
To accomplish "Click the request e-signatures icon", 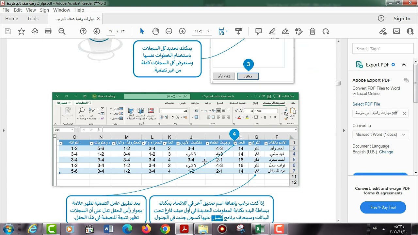I will click(x=299, y=31).
